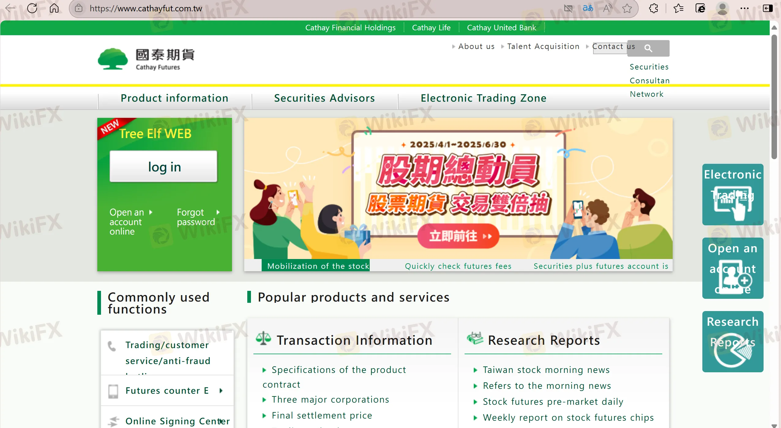Open Specifications of the product contract
The height and width of the screenshot is (428, 781).
(334, 377)
